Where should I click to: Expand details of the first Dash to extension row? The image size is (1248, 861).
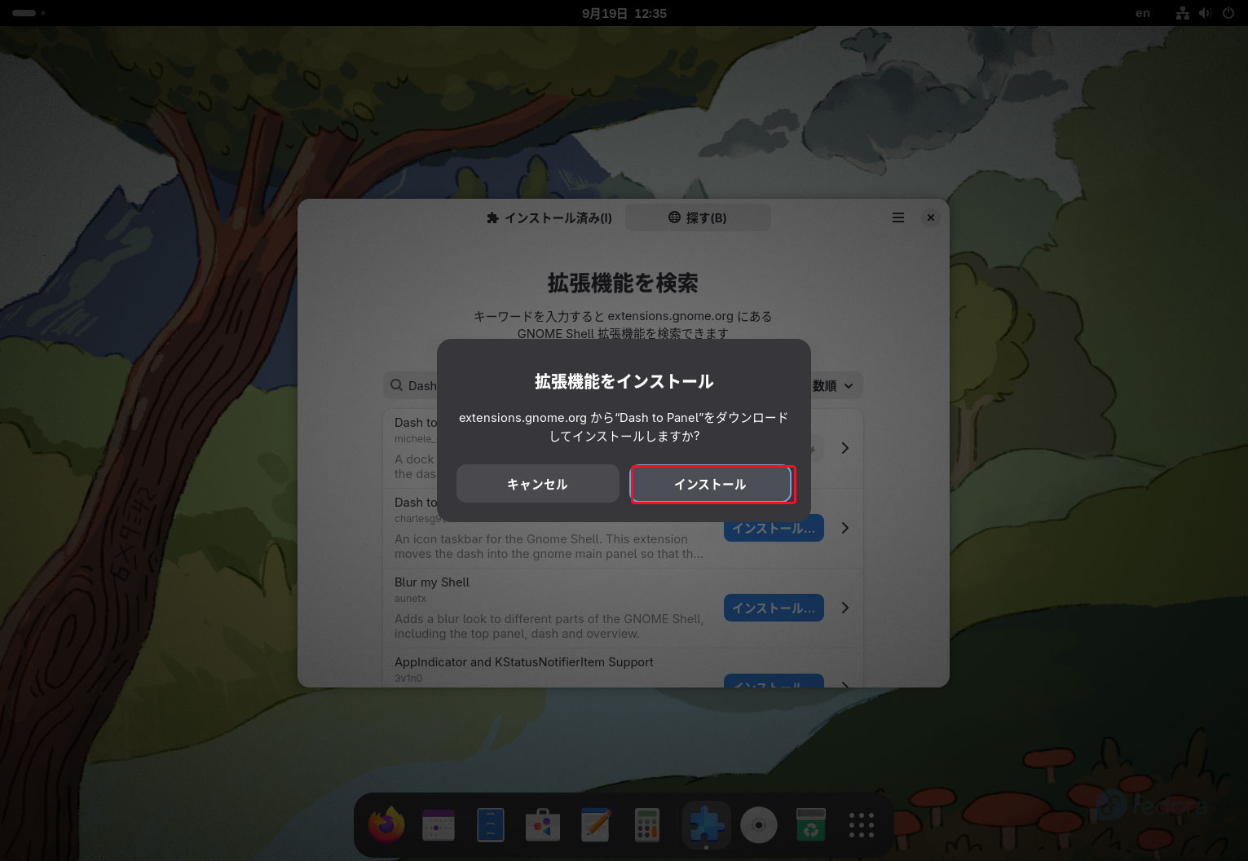(845, 448)
